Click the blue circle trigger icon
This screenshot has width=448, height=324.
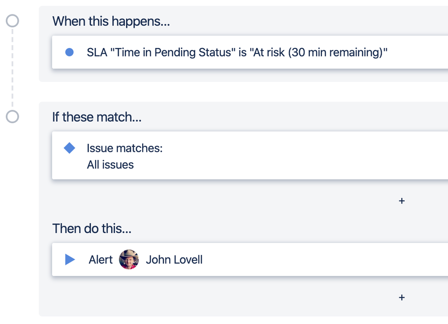[70, 52]
